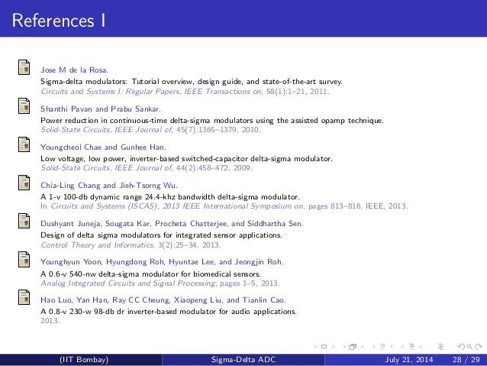Click title 'Sigma-delta modulators: Tutorial overview'
The height and width of the screenshot is (366, 487).
pyautogui.click(x=192, y=82)
